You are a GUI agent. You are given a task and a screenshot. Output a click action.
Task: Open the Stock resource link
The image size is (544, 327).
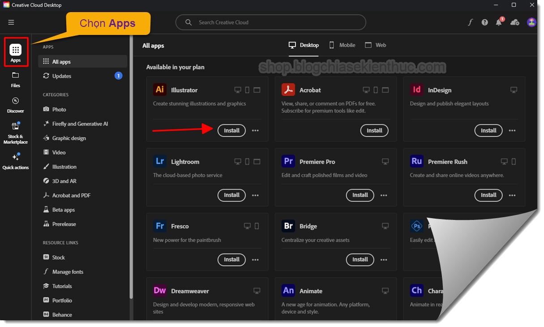[54, 258]
